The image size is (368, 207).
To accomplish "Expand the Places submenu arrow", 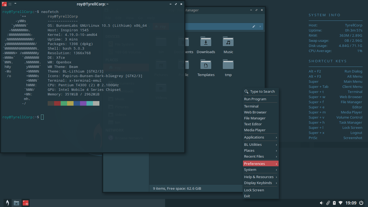I will (x=277, y=151).
